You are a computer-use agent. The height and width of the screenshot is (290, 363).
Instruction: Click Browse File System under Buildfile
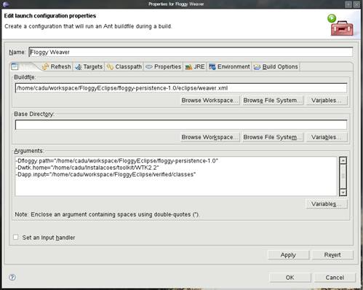pyautogui.click(x=273, y=101)
